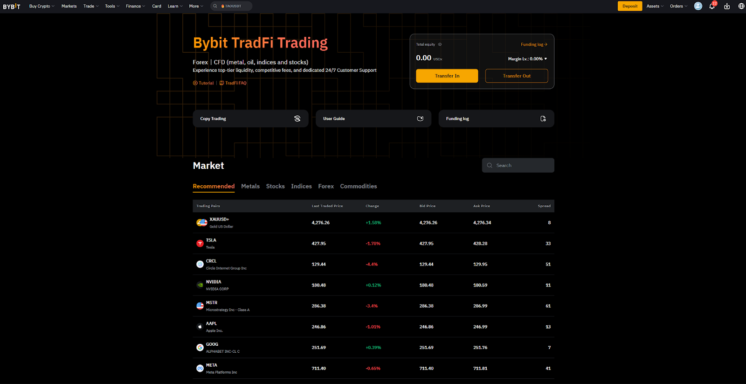Open the Copy Trading card
746x384 pixels.
(250, 119)
